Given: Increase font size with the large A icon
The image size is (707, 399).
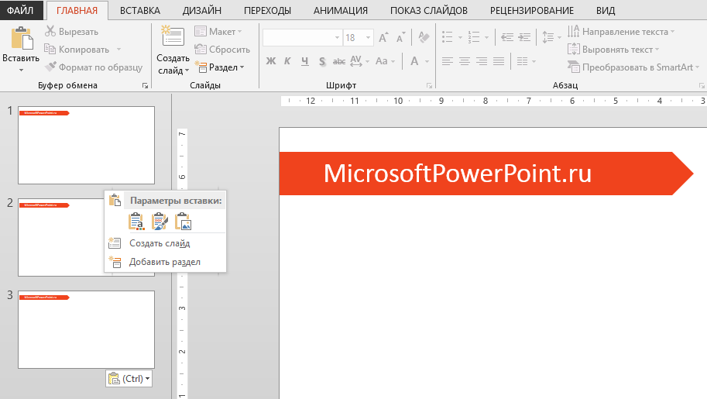Looking at the screenshot, I should pyautogui.click(x=383, y=37).
